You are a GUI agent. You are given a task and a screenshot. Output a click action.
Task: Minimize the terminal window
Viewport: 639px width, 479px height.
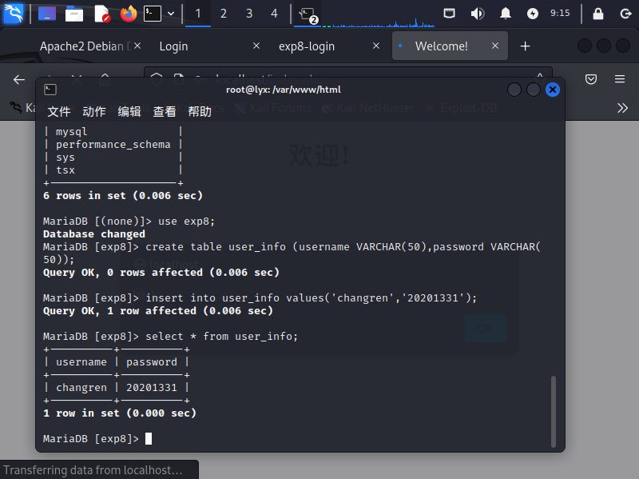coord(514,90)
